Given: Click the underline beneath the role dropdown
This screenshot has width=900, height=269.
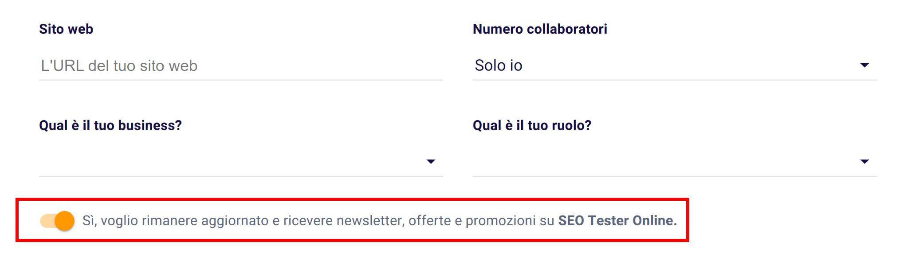Looking at the screenshot, I should [674, 176].
